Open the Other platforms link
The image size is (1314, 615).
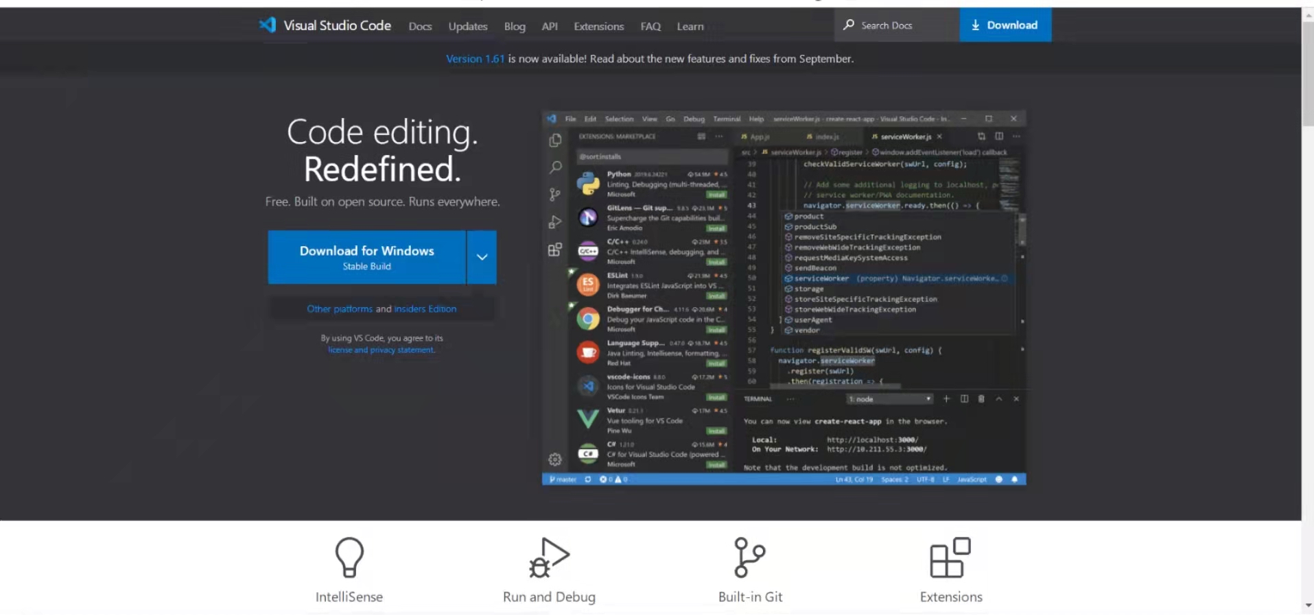[x=340, y=309]
